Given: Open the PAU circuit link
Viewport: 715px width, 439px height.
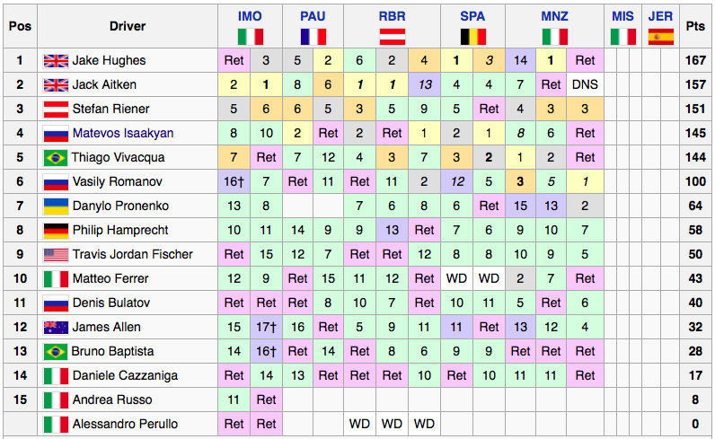Looking at the screenshot, I should [x=313, y=16].
